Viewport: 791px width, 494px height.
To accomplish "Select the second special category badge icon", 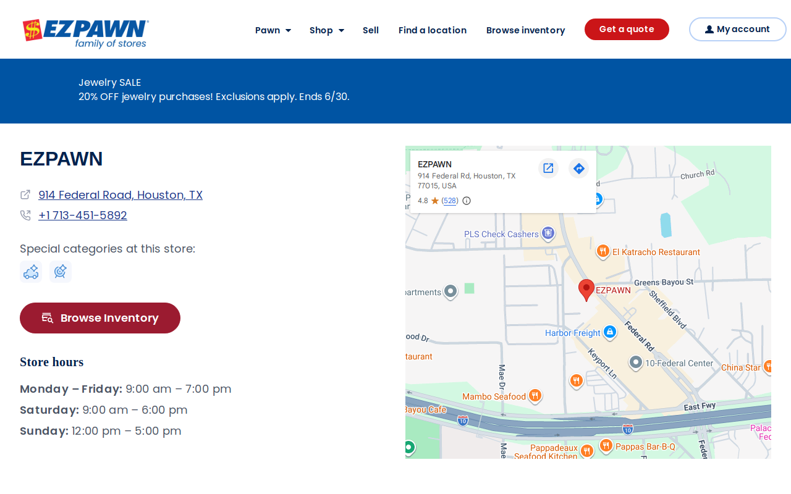I will [61, 272].
